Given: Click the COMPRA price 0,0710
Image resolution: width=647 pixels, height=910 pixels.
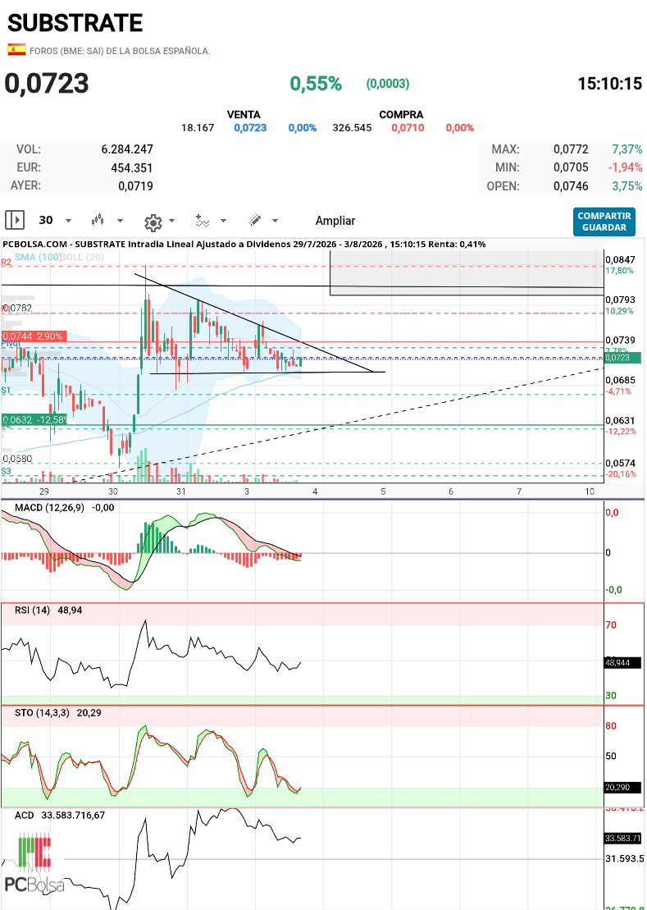Looking at the screenshot, I should [408, 128].
